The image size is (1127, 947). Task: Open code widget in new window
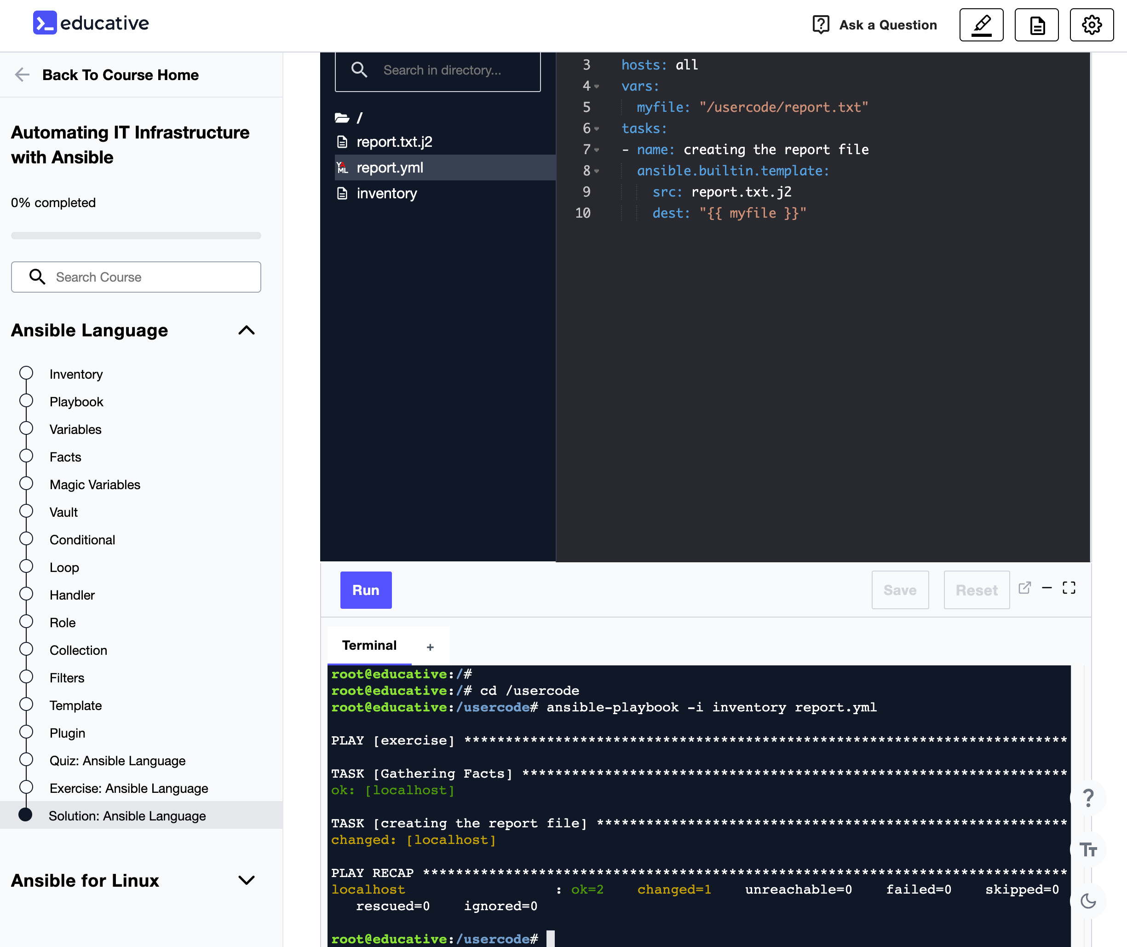[1024, 588]
